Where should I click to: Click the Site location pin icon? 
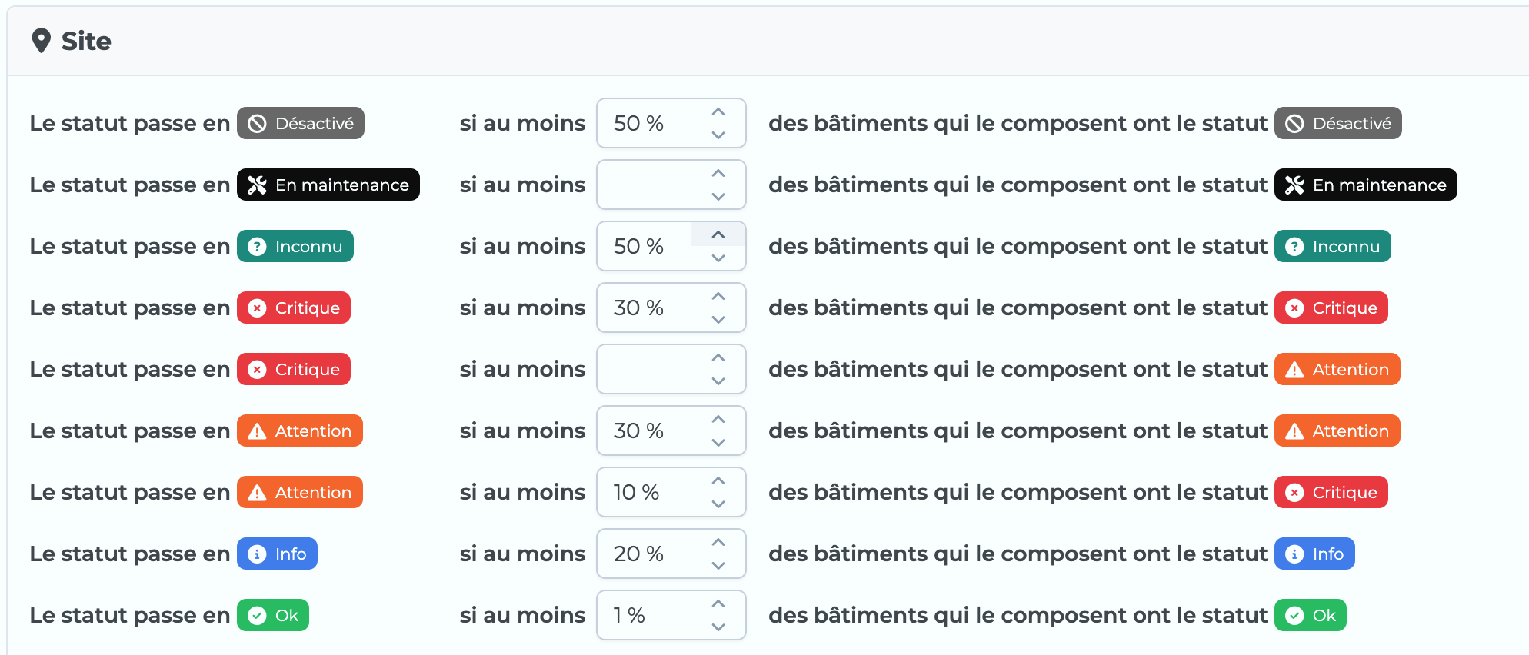coord(41,41)
